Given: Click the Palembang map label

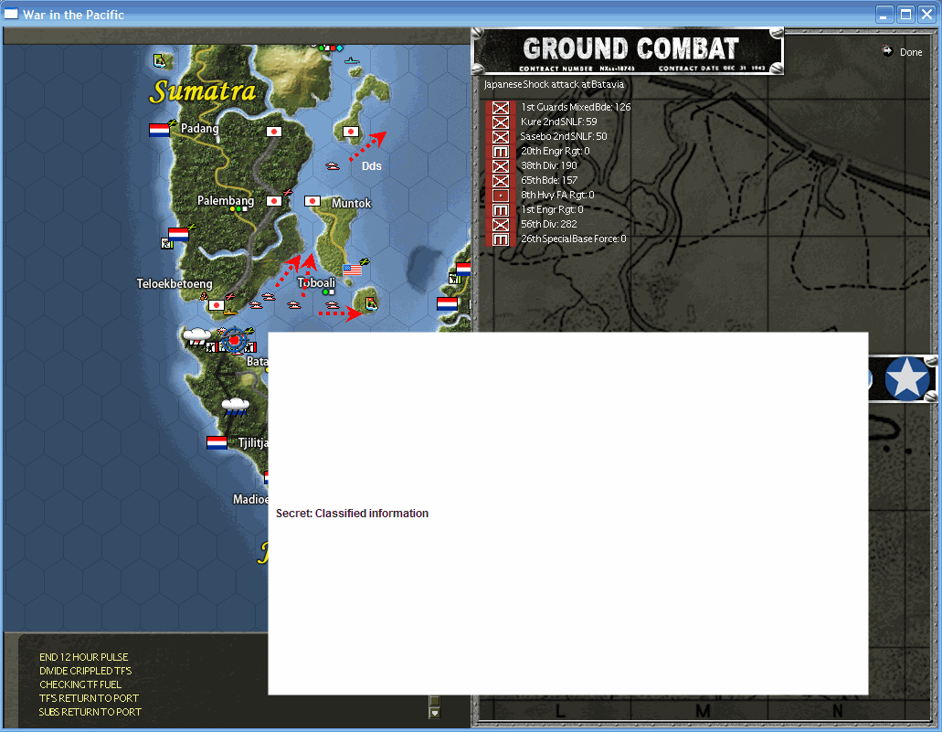Looking at the screenshot, I should (226, 201).
